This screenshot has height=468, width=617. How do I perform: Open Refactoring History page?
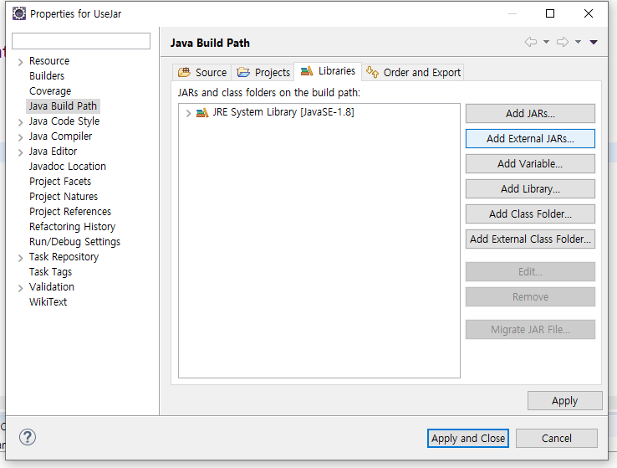(x=72, y=227)
